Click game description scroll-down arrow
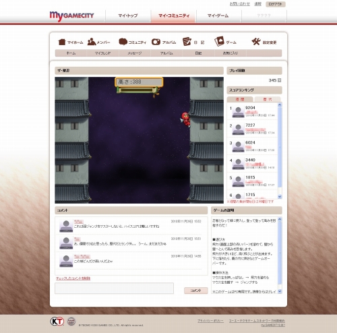 [280, 291]
